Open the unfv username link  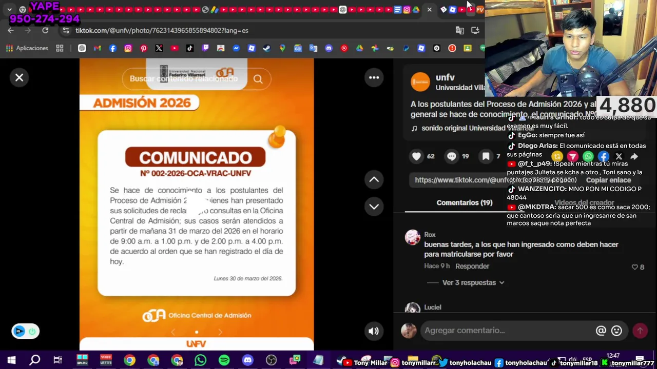point(445,77)
